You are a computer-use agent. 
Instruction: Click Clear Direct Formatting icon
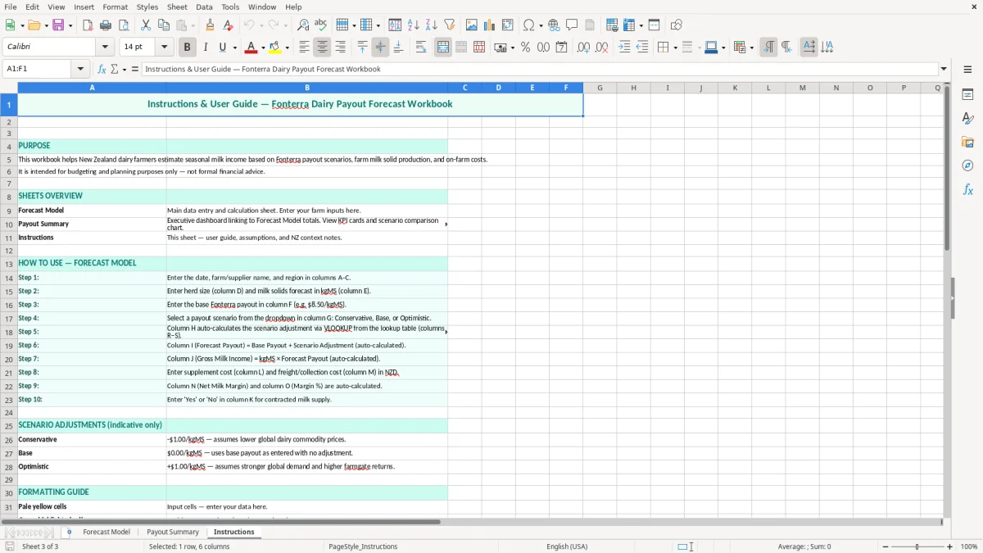coord(229,25)
